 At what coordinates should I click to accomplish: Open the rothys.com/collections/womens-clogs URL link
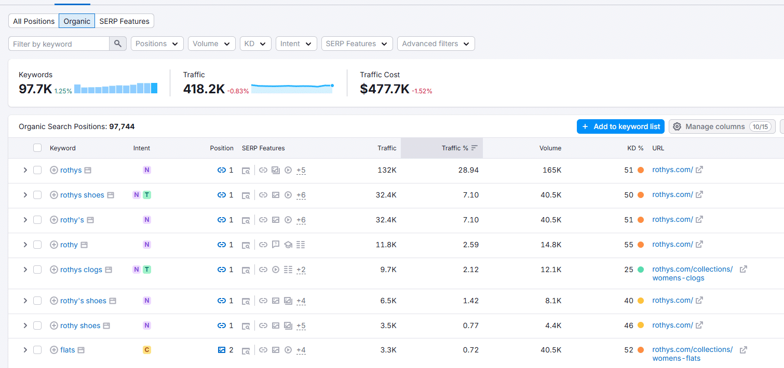tap(693, 274)
